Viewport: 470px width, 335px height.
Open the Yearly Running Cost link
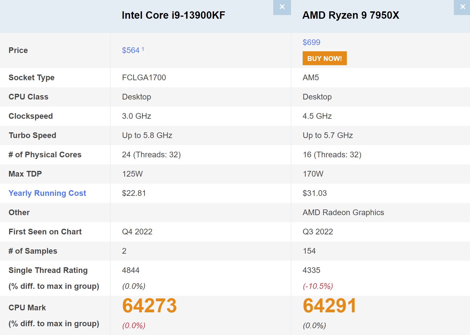pos(47,193)
